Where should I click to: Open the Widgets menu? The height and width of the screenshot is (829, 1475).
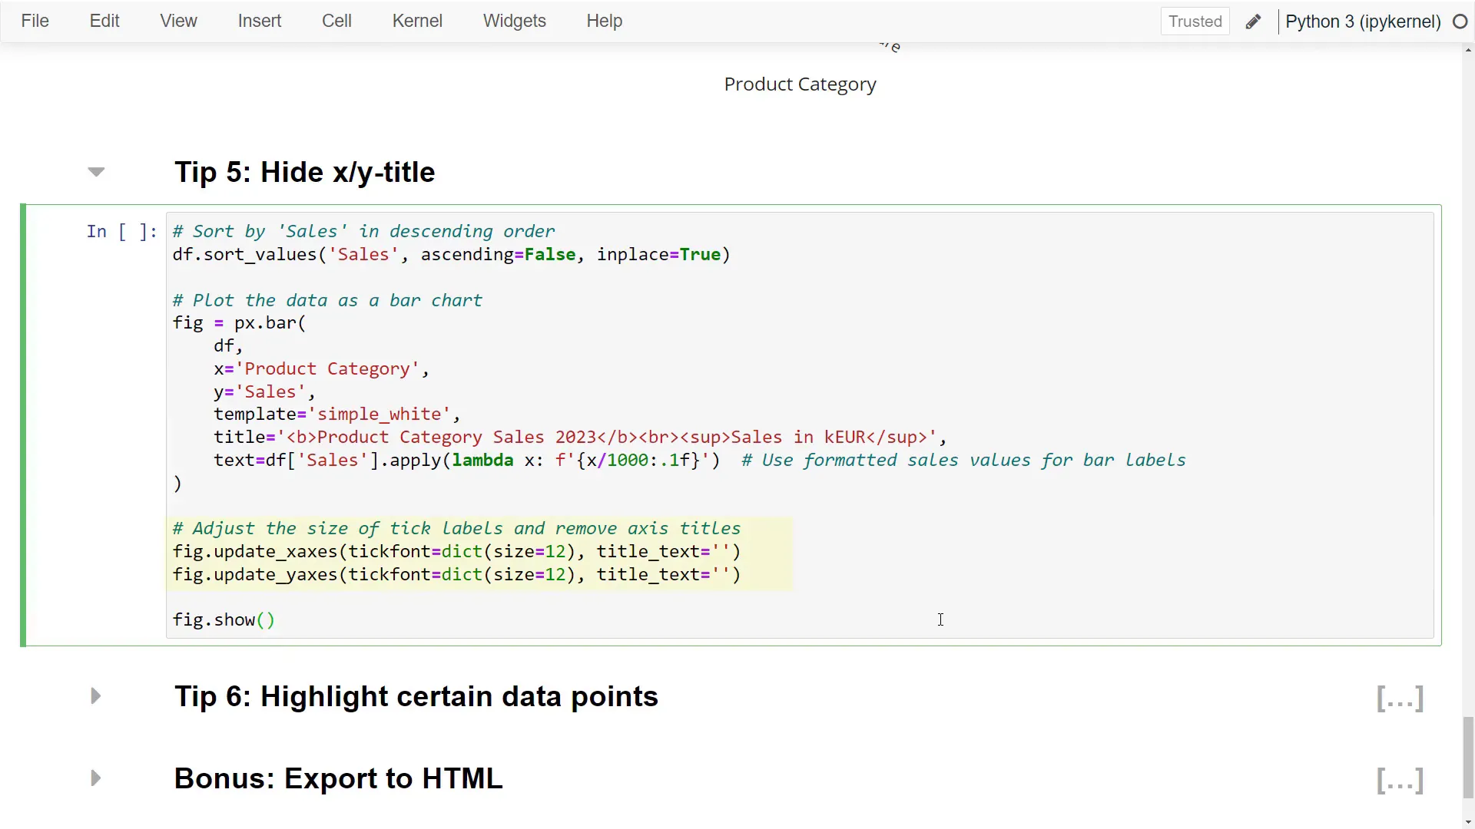(x=514, y=21)
